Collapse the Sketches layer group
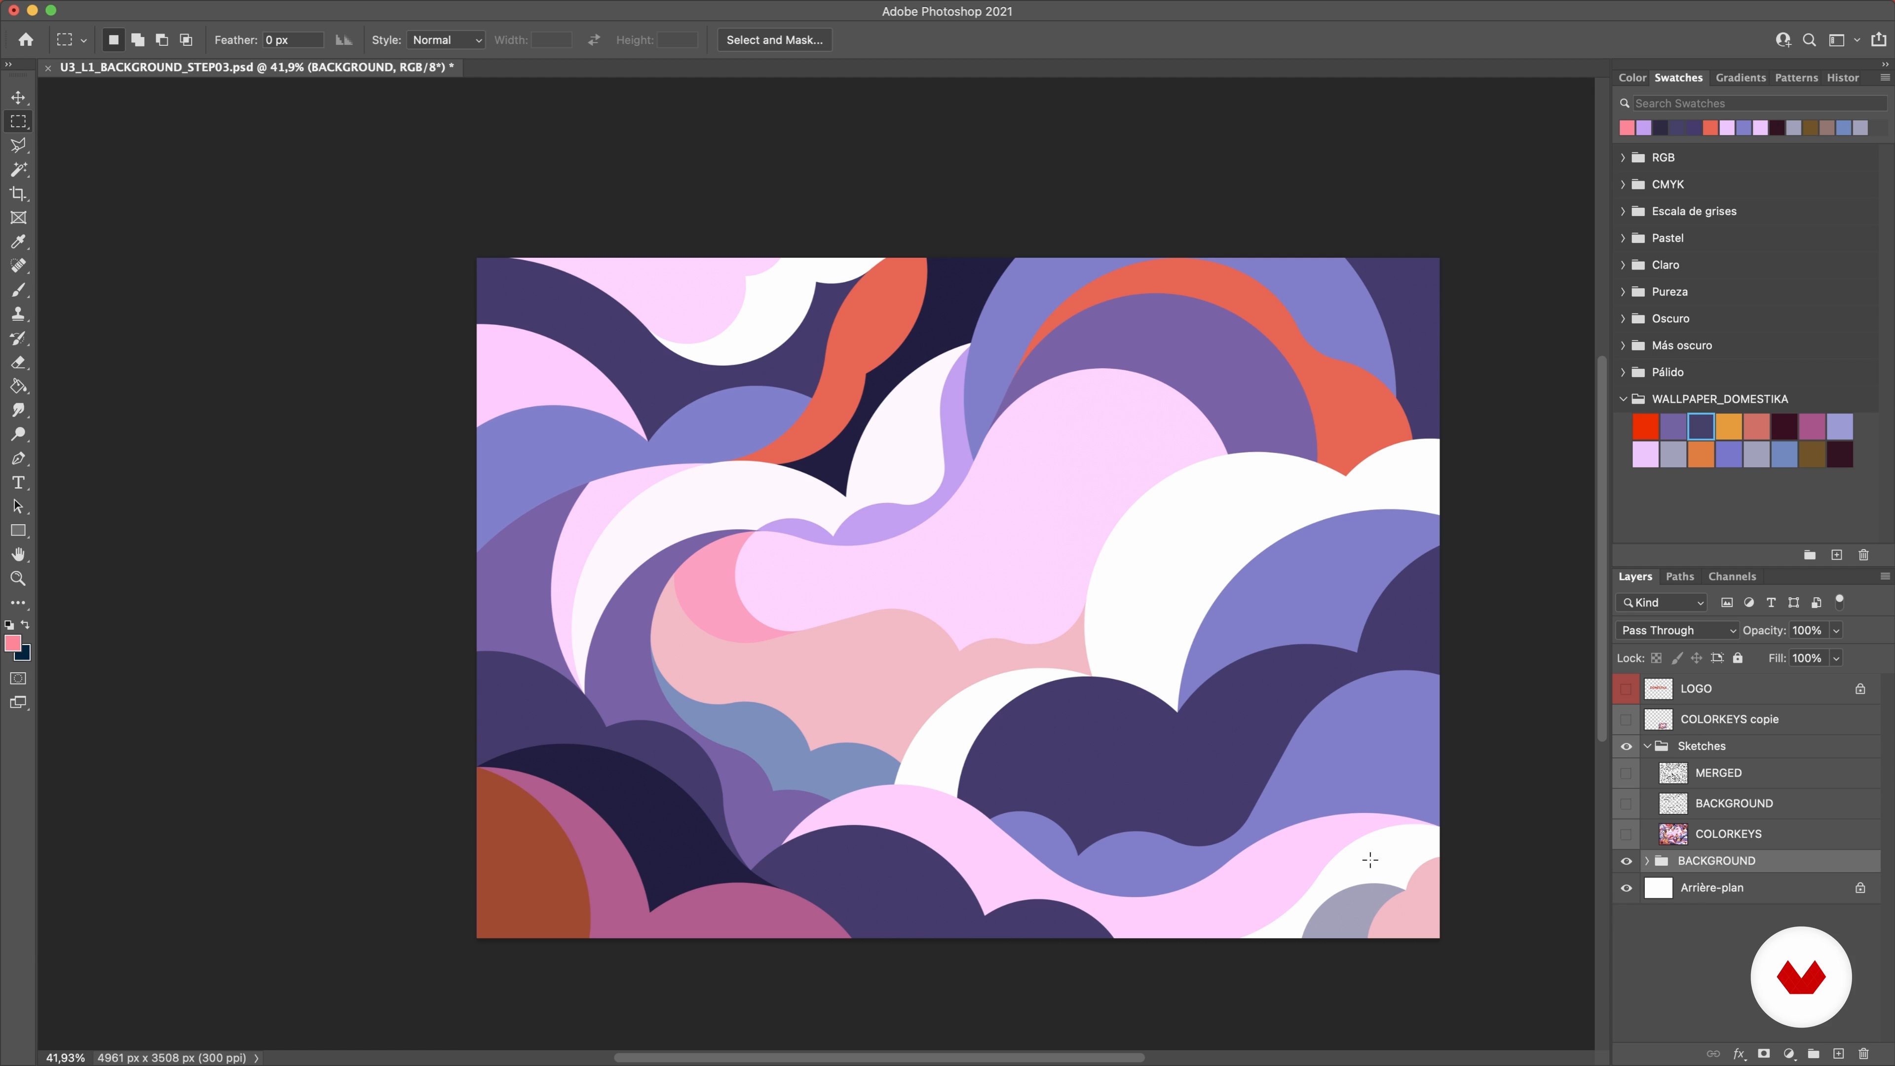The width and height of the screenshot is (1895, 1066). pyautogui.click(x=1648, y=746)
